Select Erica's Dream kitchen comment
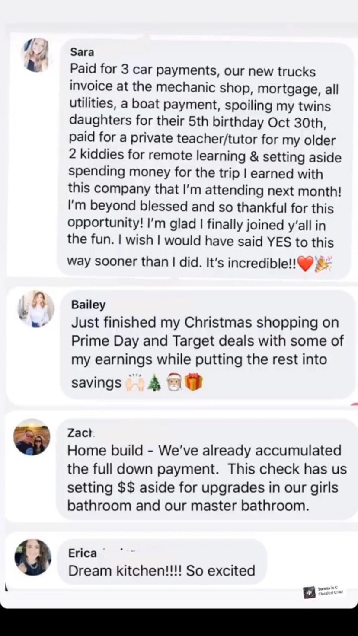The width and height of the screenshot is (358, 636). pos(162,562)
